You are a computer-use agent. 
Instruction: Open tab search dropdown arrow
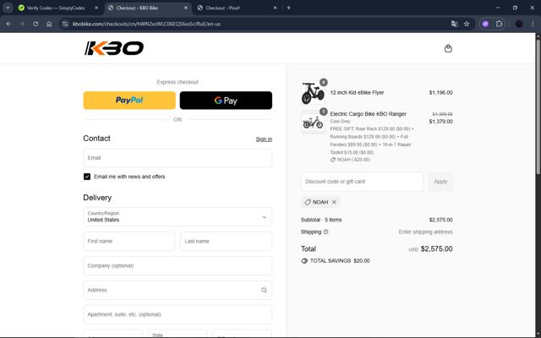(8, 8)
